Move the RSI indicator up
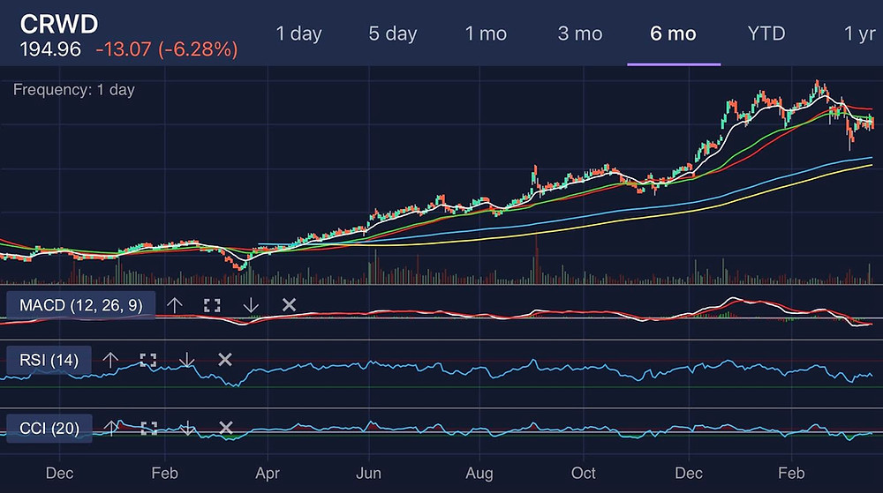The image size is (883, 493). point(110,360)
